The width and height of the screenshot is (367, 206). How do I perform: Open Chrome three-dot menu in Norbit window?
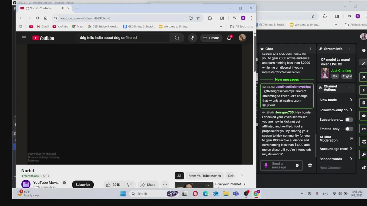(x=251, y=18)
